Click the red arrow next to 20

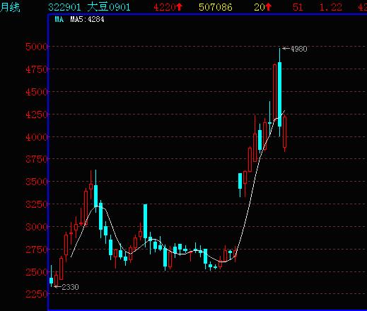pyautogui.click(x=269, y=7)
